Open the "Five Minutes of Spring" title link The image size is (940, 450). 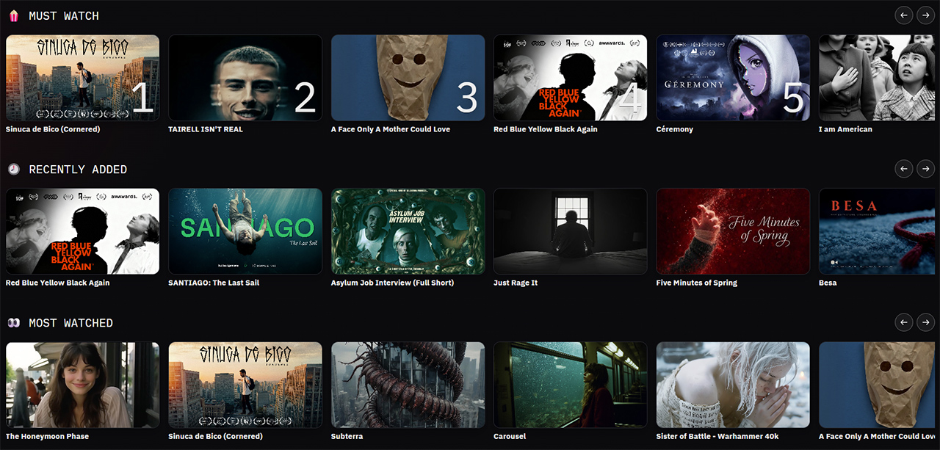(697, 283)
